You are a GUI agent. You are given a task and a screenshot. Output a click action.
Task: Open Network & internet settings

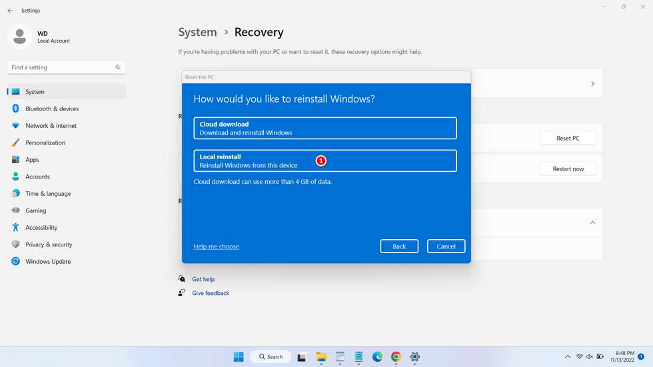click(67, 126)
